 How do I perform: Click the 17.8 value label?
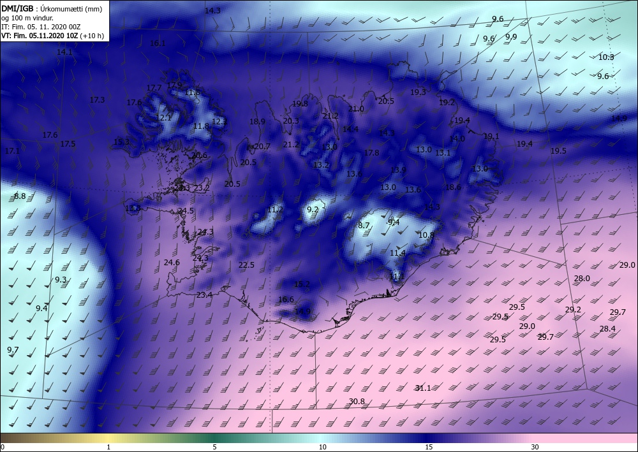pyautogui.click(x=371, y=152)
